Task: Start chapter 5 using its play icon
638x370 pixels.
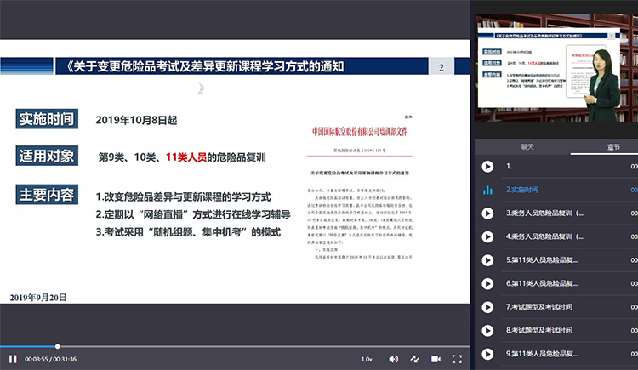Action: pyautogui.click(x=487, y=259)
